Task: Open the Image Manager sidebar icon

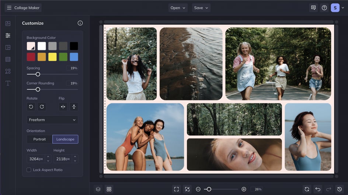Action: pos(8,24)
